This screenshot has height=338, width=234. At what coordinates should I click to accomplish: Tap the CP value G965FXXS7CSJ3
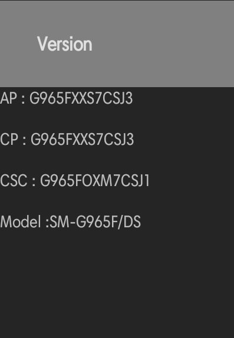[83, 139]
